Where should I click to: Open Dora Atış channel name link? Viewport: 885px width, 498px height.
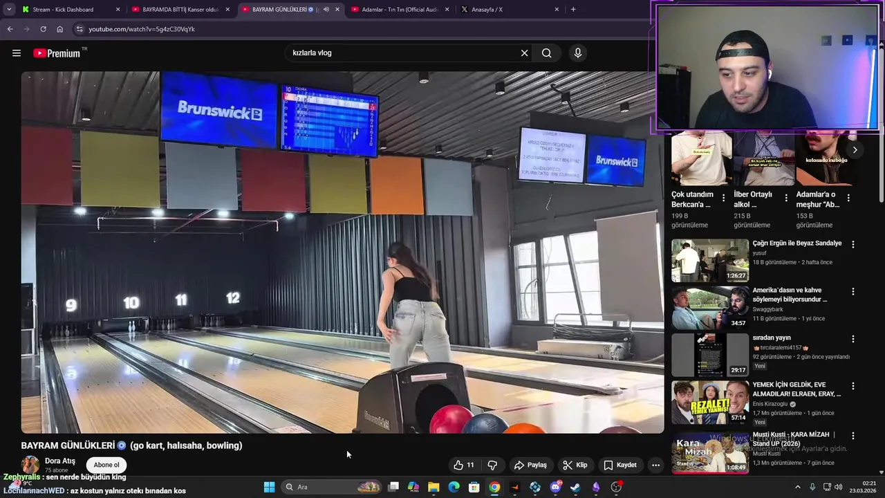point(60,461)
